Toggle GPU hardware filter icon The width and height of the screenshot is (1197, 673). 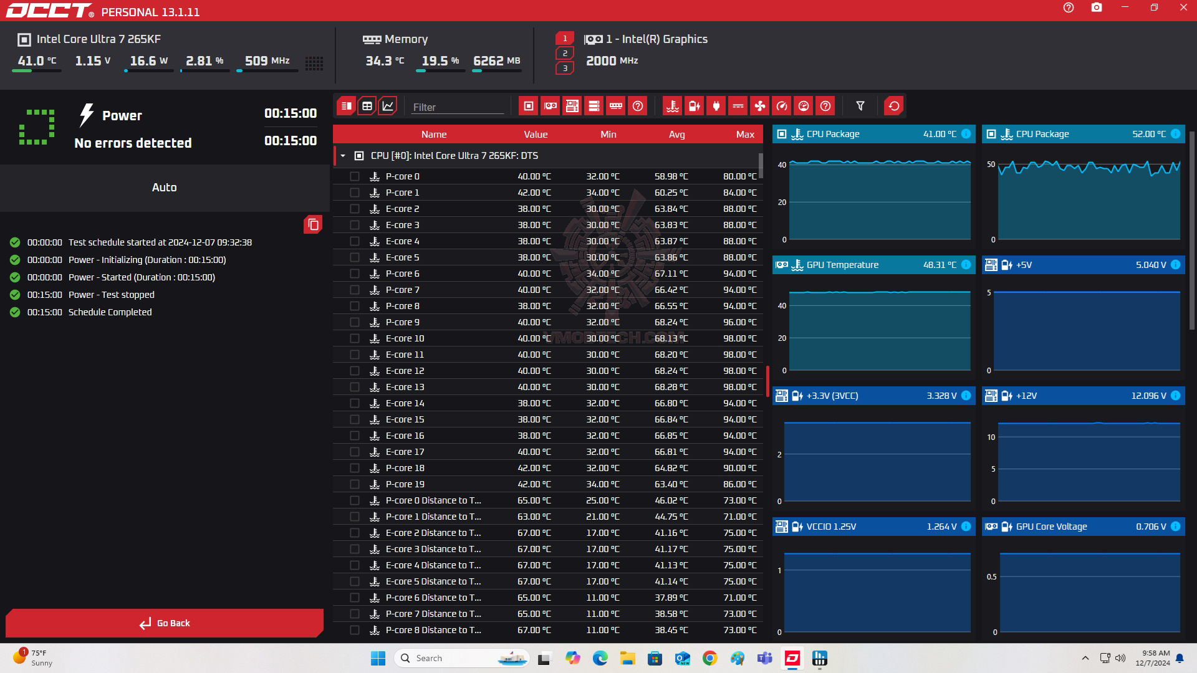click(x=550, y=106)
